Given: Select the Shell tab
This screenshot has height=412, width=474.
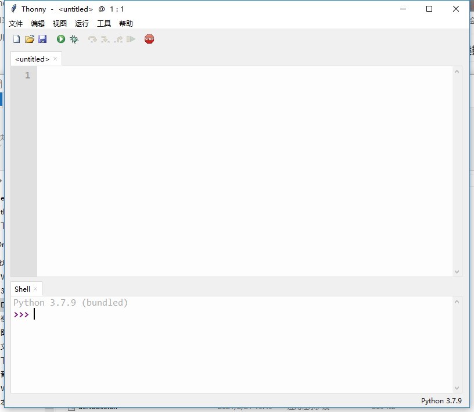Looking at the screenshot, I should click(22, 289).
